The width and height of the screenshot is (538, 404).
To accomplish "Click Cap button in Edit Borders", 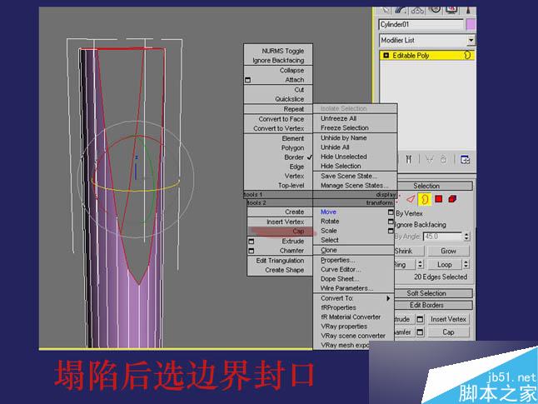I will 448,332.
